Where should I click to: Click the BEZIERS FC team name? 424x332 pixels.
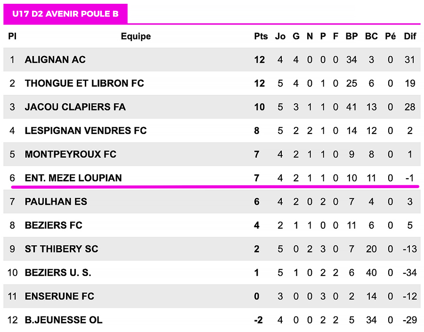pos(54,225)
